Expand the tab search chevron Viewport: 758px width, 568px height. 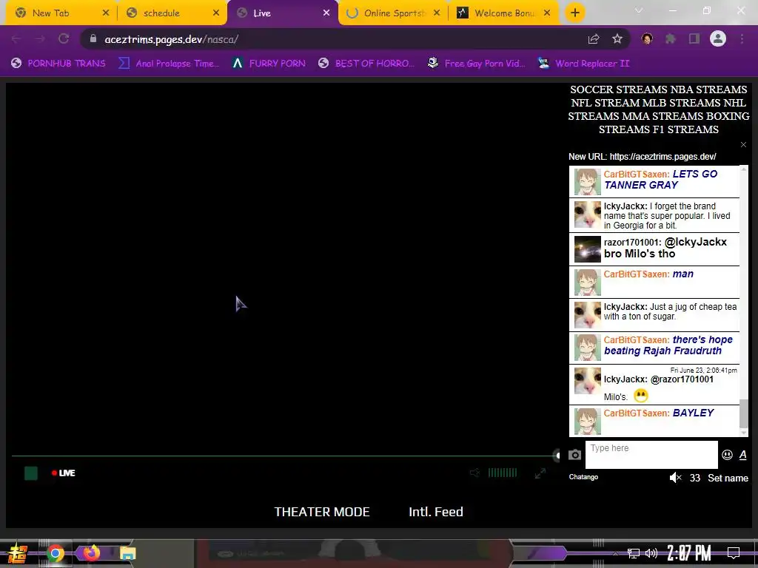639,10
